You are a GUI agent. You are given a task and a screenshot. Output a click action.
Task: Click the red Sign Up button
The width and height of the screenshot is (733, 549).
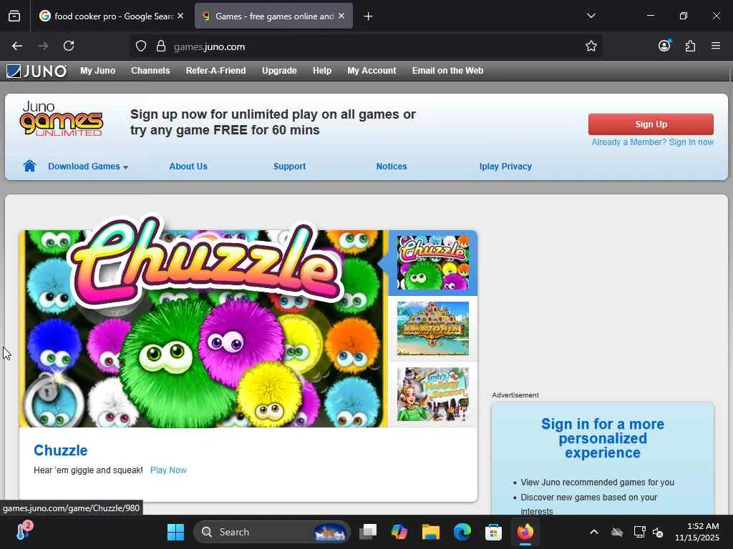(x=651, y=124)
